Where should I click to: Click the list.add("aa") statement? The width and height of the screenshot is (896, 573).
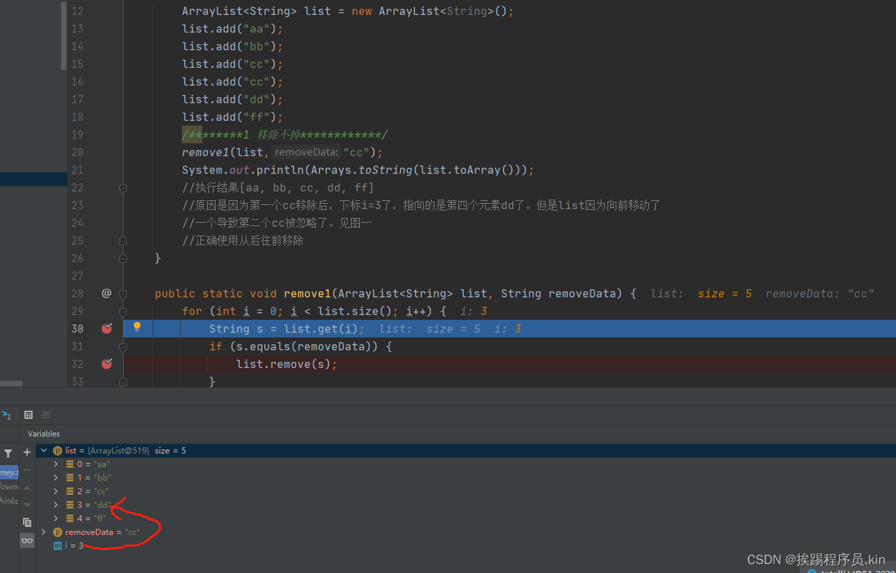[x=232, y=29]
